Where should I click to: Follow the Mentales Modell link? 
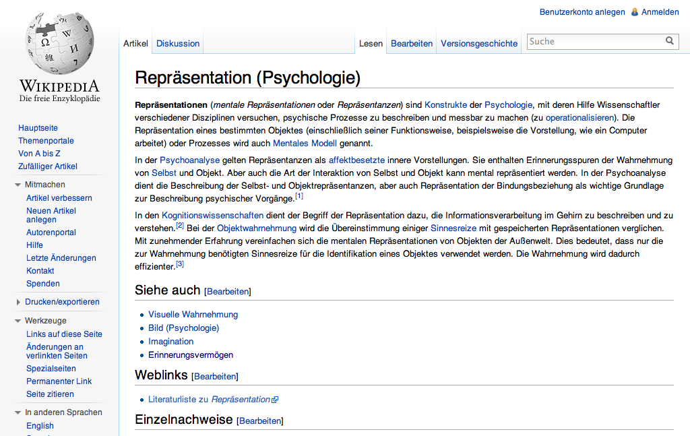(x=305, y=143)
